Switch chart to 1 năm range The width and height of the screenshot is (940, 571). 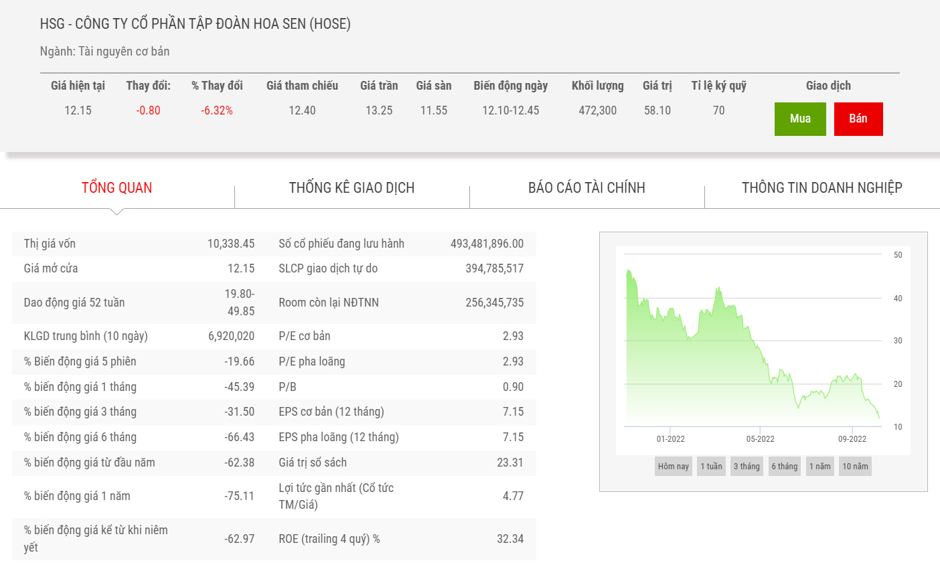[819, 467]
